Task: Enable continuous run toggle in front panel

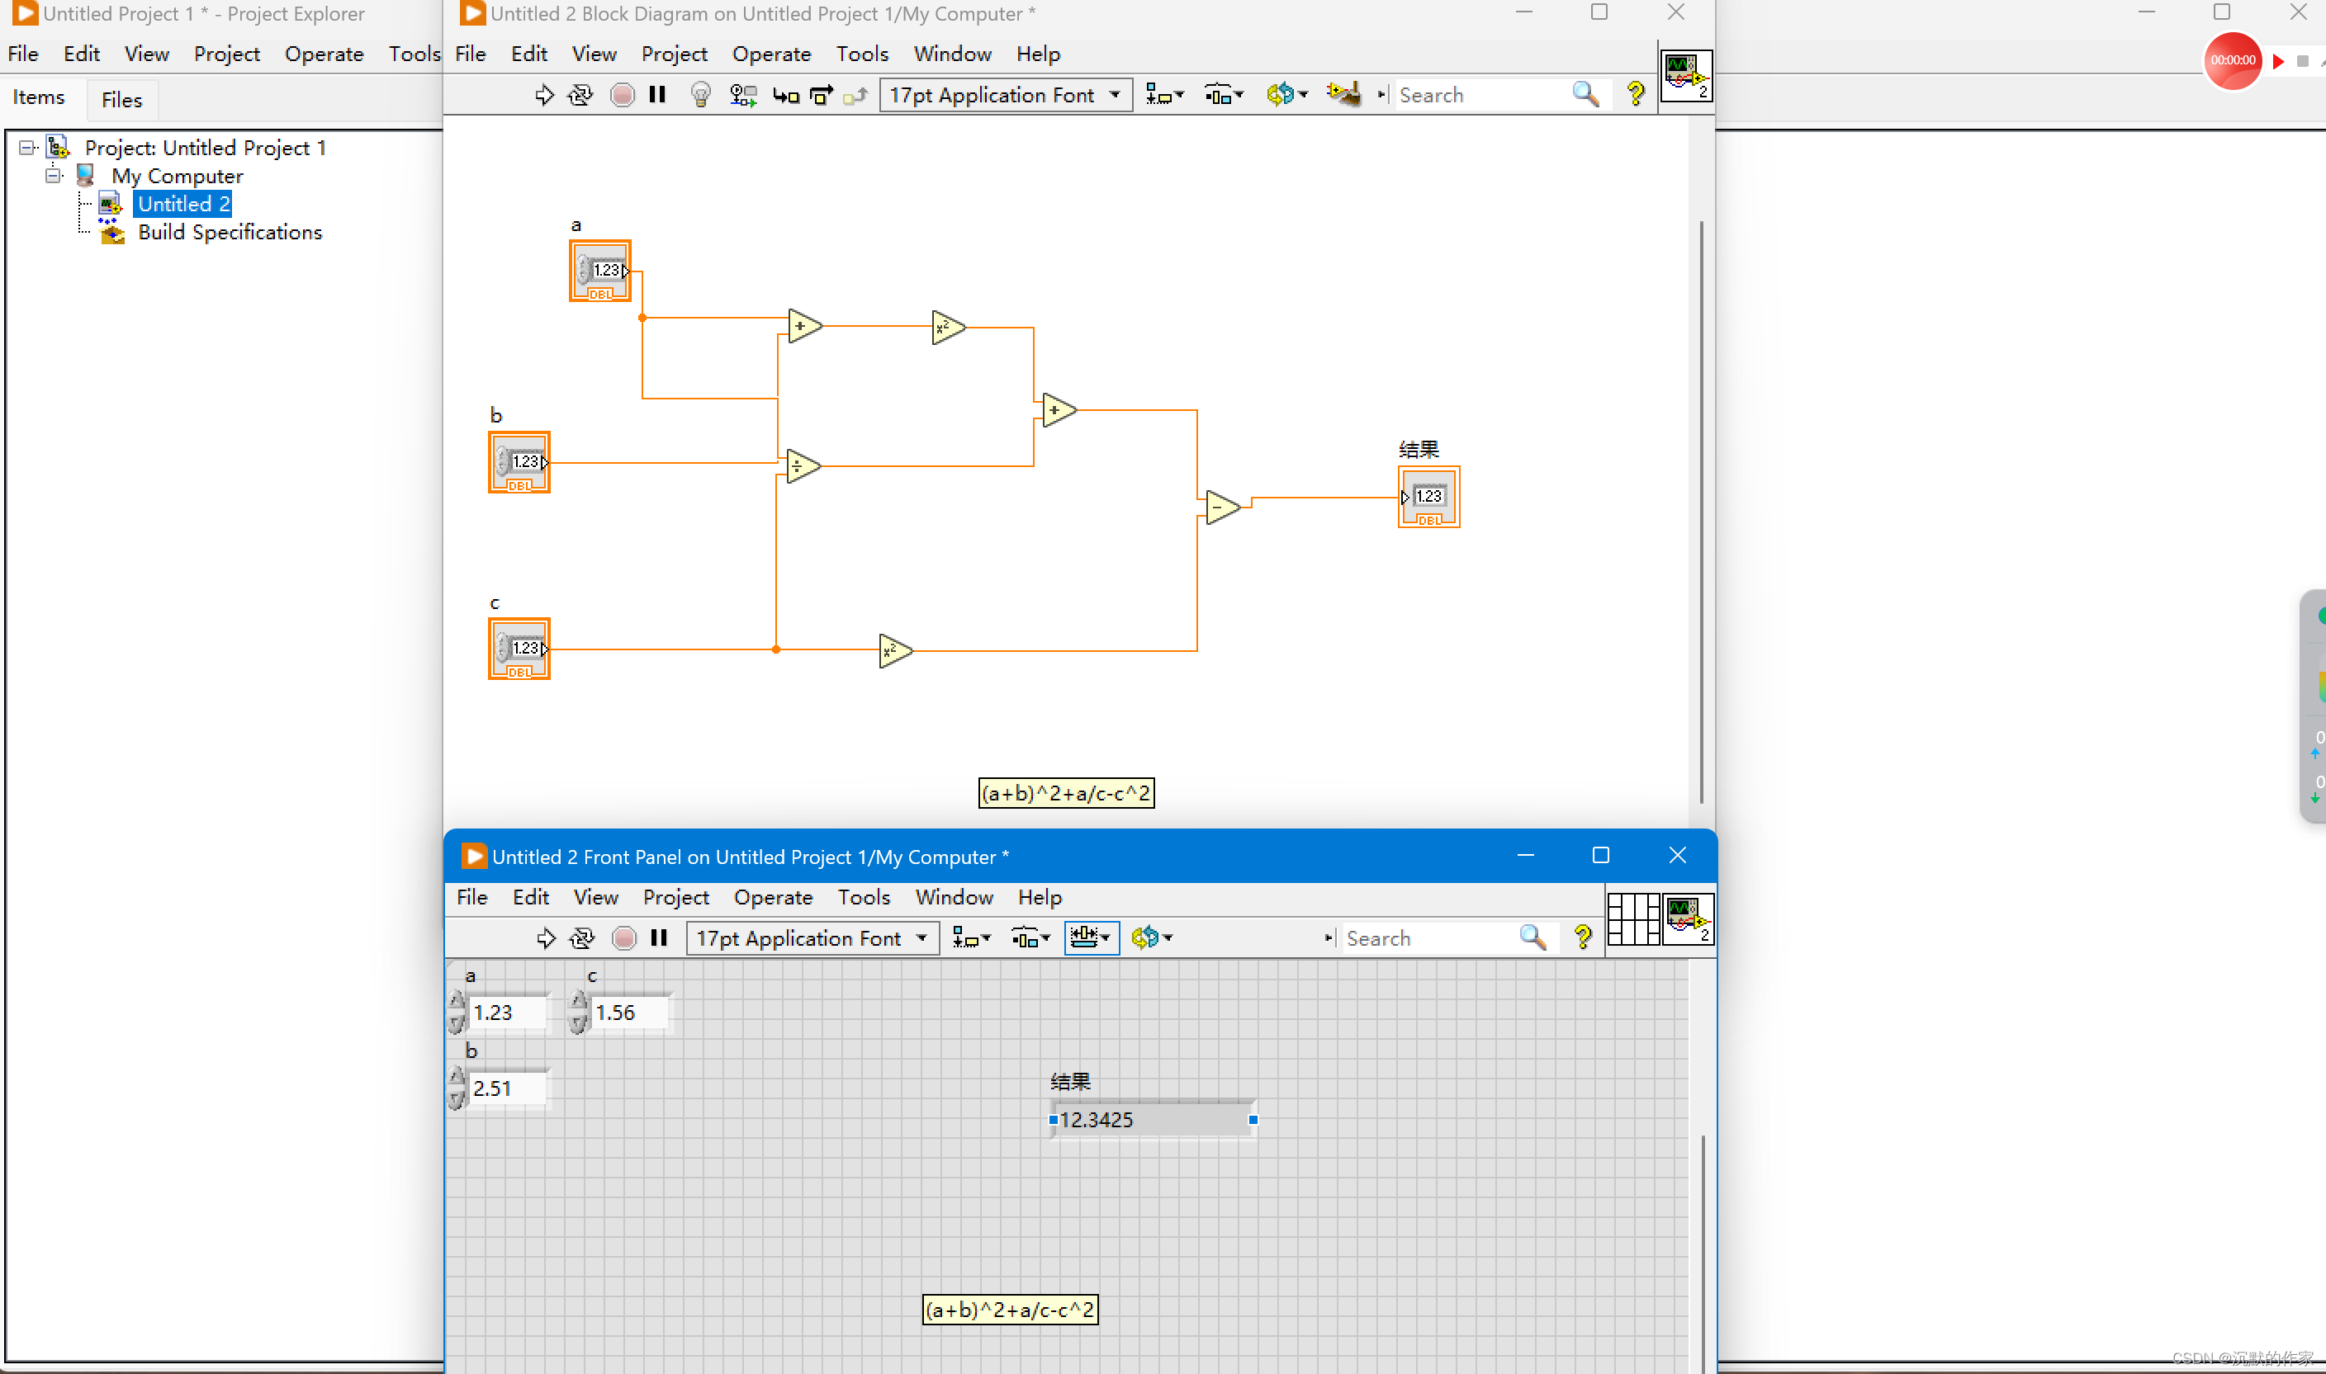Action: pyautogui.click(x=582, y=936)
